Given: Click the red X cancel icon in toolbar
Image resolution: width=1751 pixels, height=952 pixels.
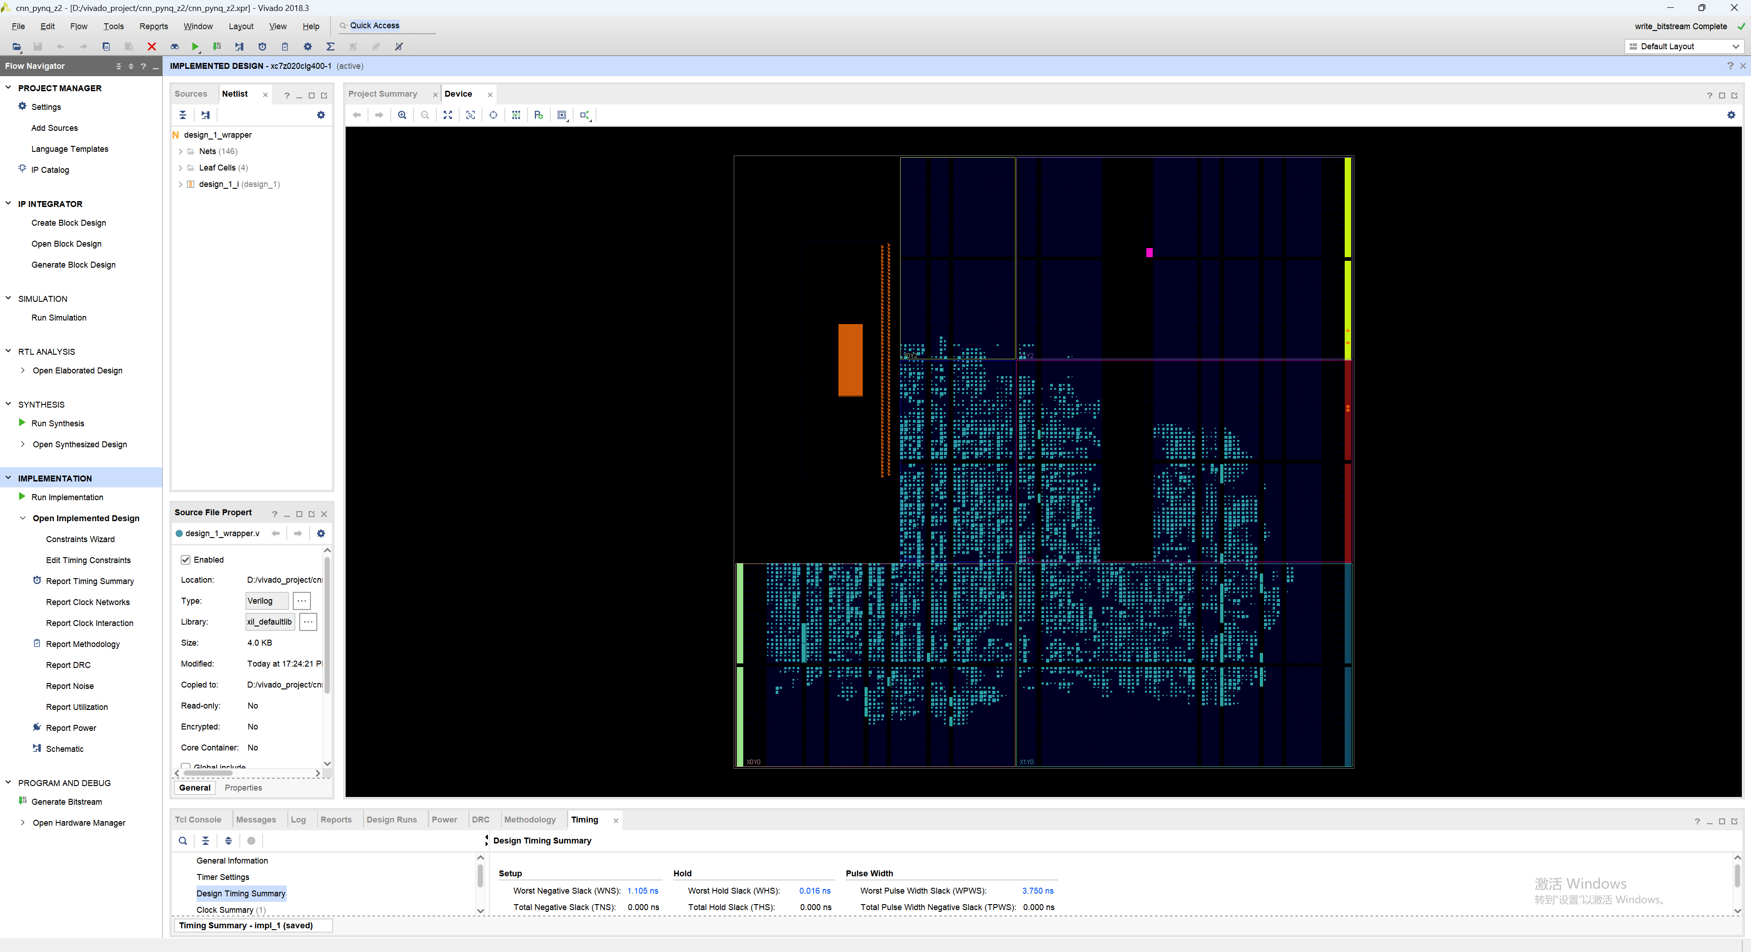Looking at the screenshot, I should pyautogui.click(x=151, y=46).
